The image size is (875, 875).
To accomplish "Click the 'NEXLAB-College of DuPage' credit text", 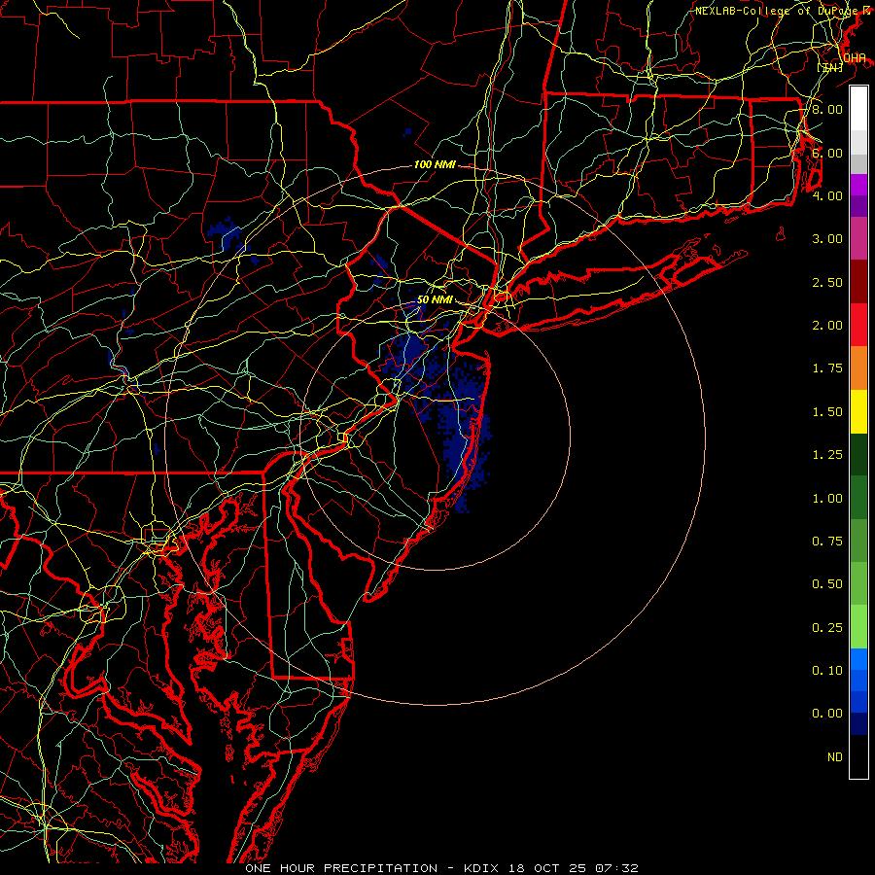I will pos(778,11).
